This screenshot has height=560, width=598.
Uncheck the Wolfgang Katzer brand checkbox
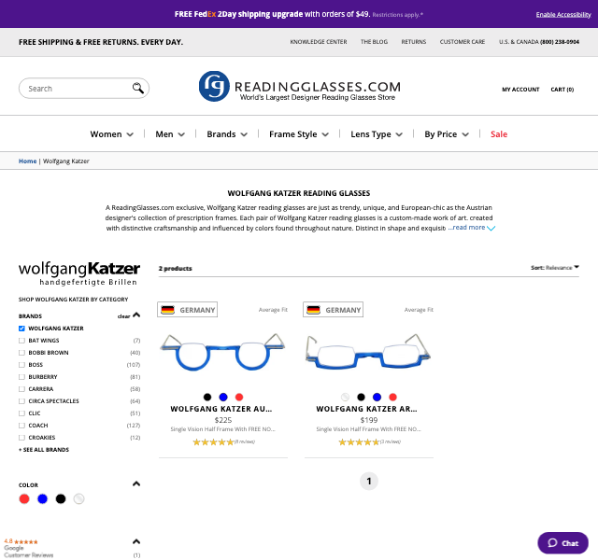tap(22, 329)
